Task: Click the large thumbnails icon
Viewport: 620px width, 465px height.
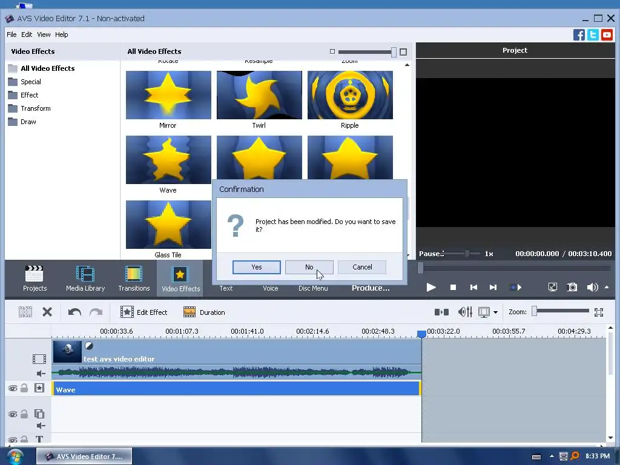Action: [x=403, y=52]
